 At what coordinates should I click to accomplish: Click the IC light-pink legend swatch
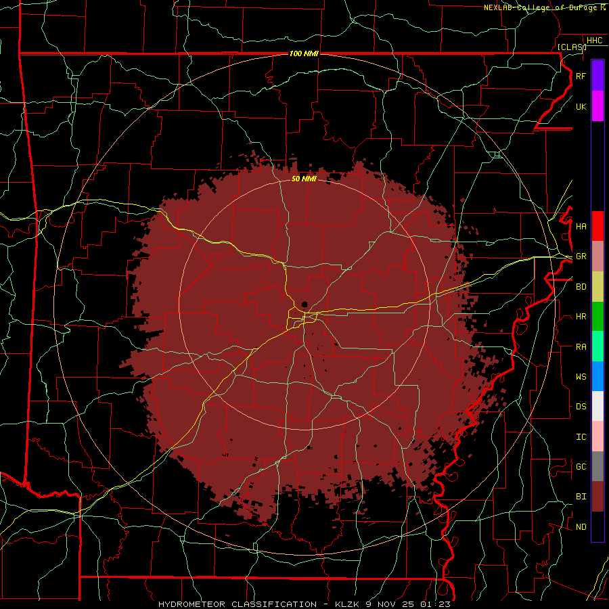pos(597,436)
